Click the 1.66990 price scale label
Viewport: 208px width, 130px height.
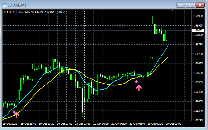[198, 16]
